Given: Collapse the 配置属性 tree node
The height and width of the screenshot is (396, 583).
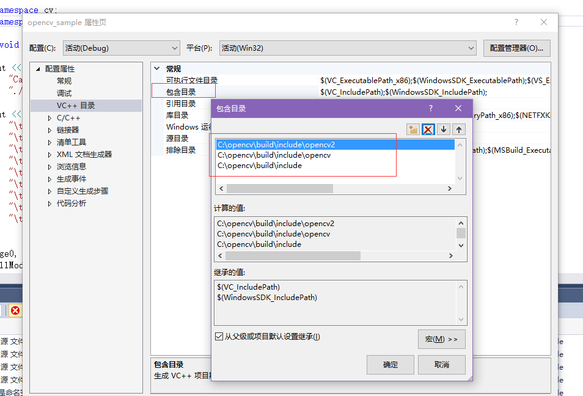Looking at the screenshot, I should pos(38,69).
